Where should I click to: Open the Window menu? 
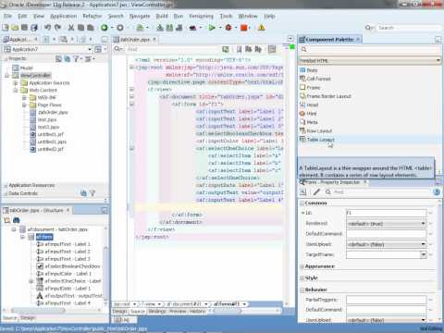pos(248,16)
